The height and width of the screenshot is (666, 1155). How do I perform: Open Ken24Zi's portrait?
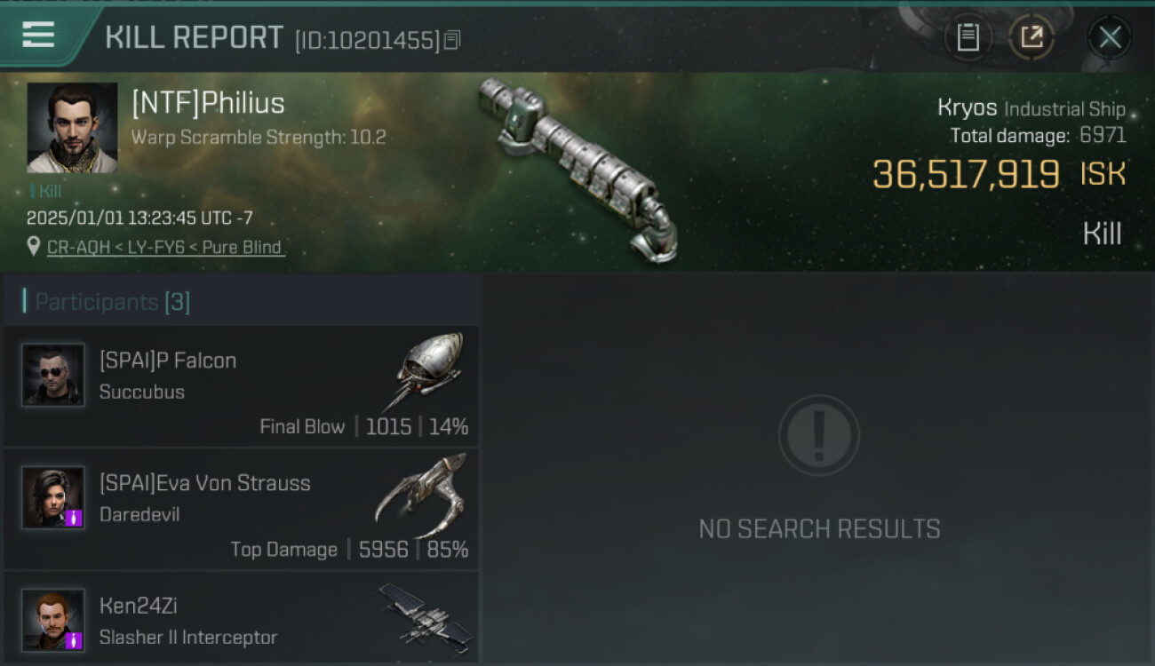pyautogui.click(x=53, y=620)
